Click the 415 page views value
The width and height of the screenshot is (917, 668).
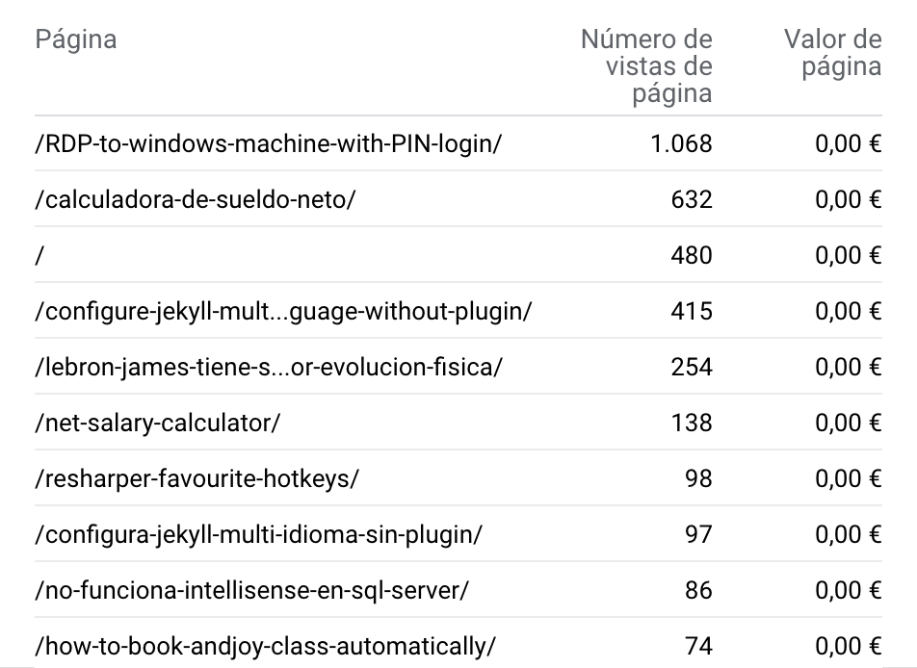[691, 312]
